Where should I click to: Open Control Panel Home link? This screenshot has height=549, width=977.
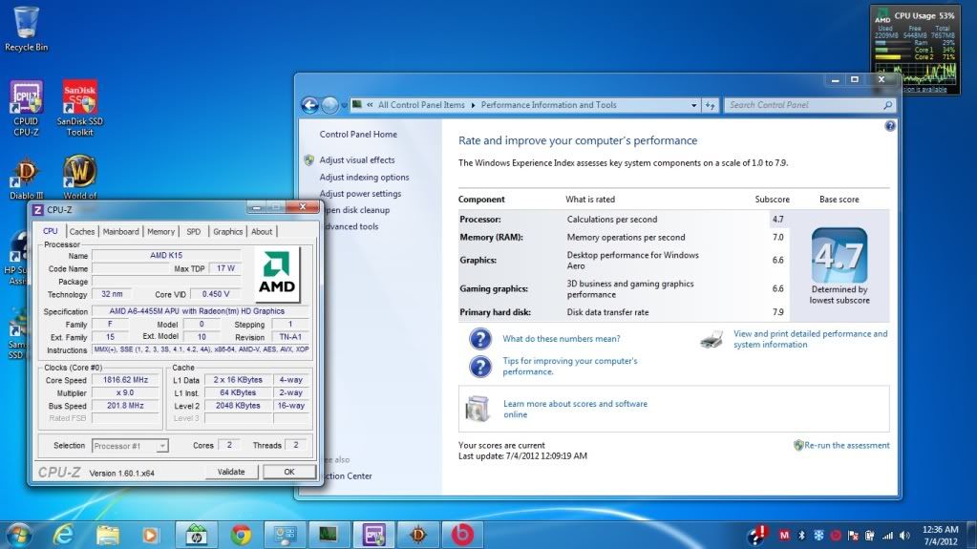coord(358,134)
